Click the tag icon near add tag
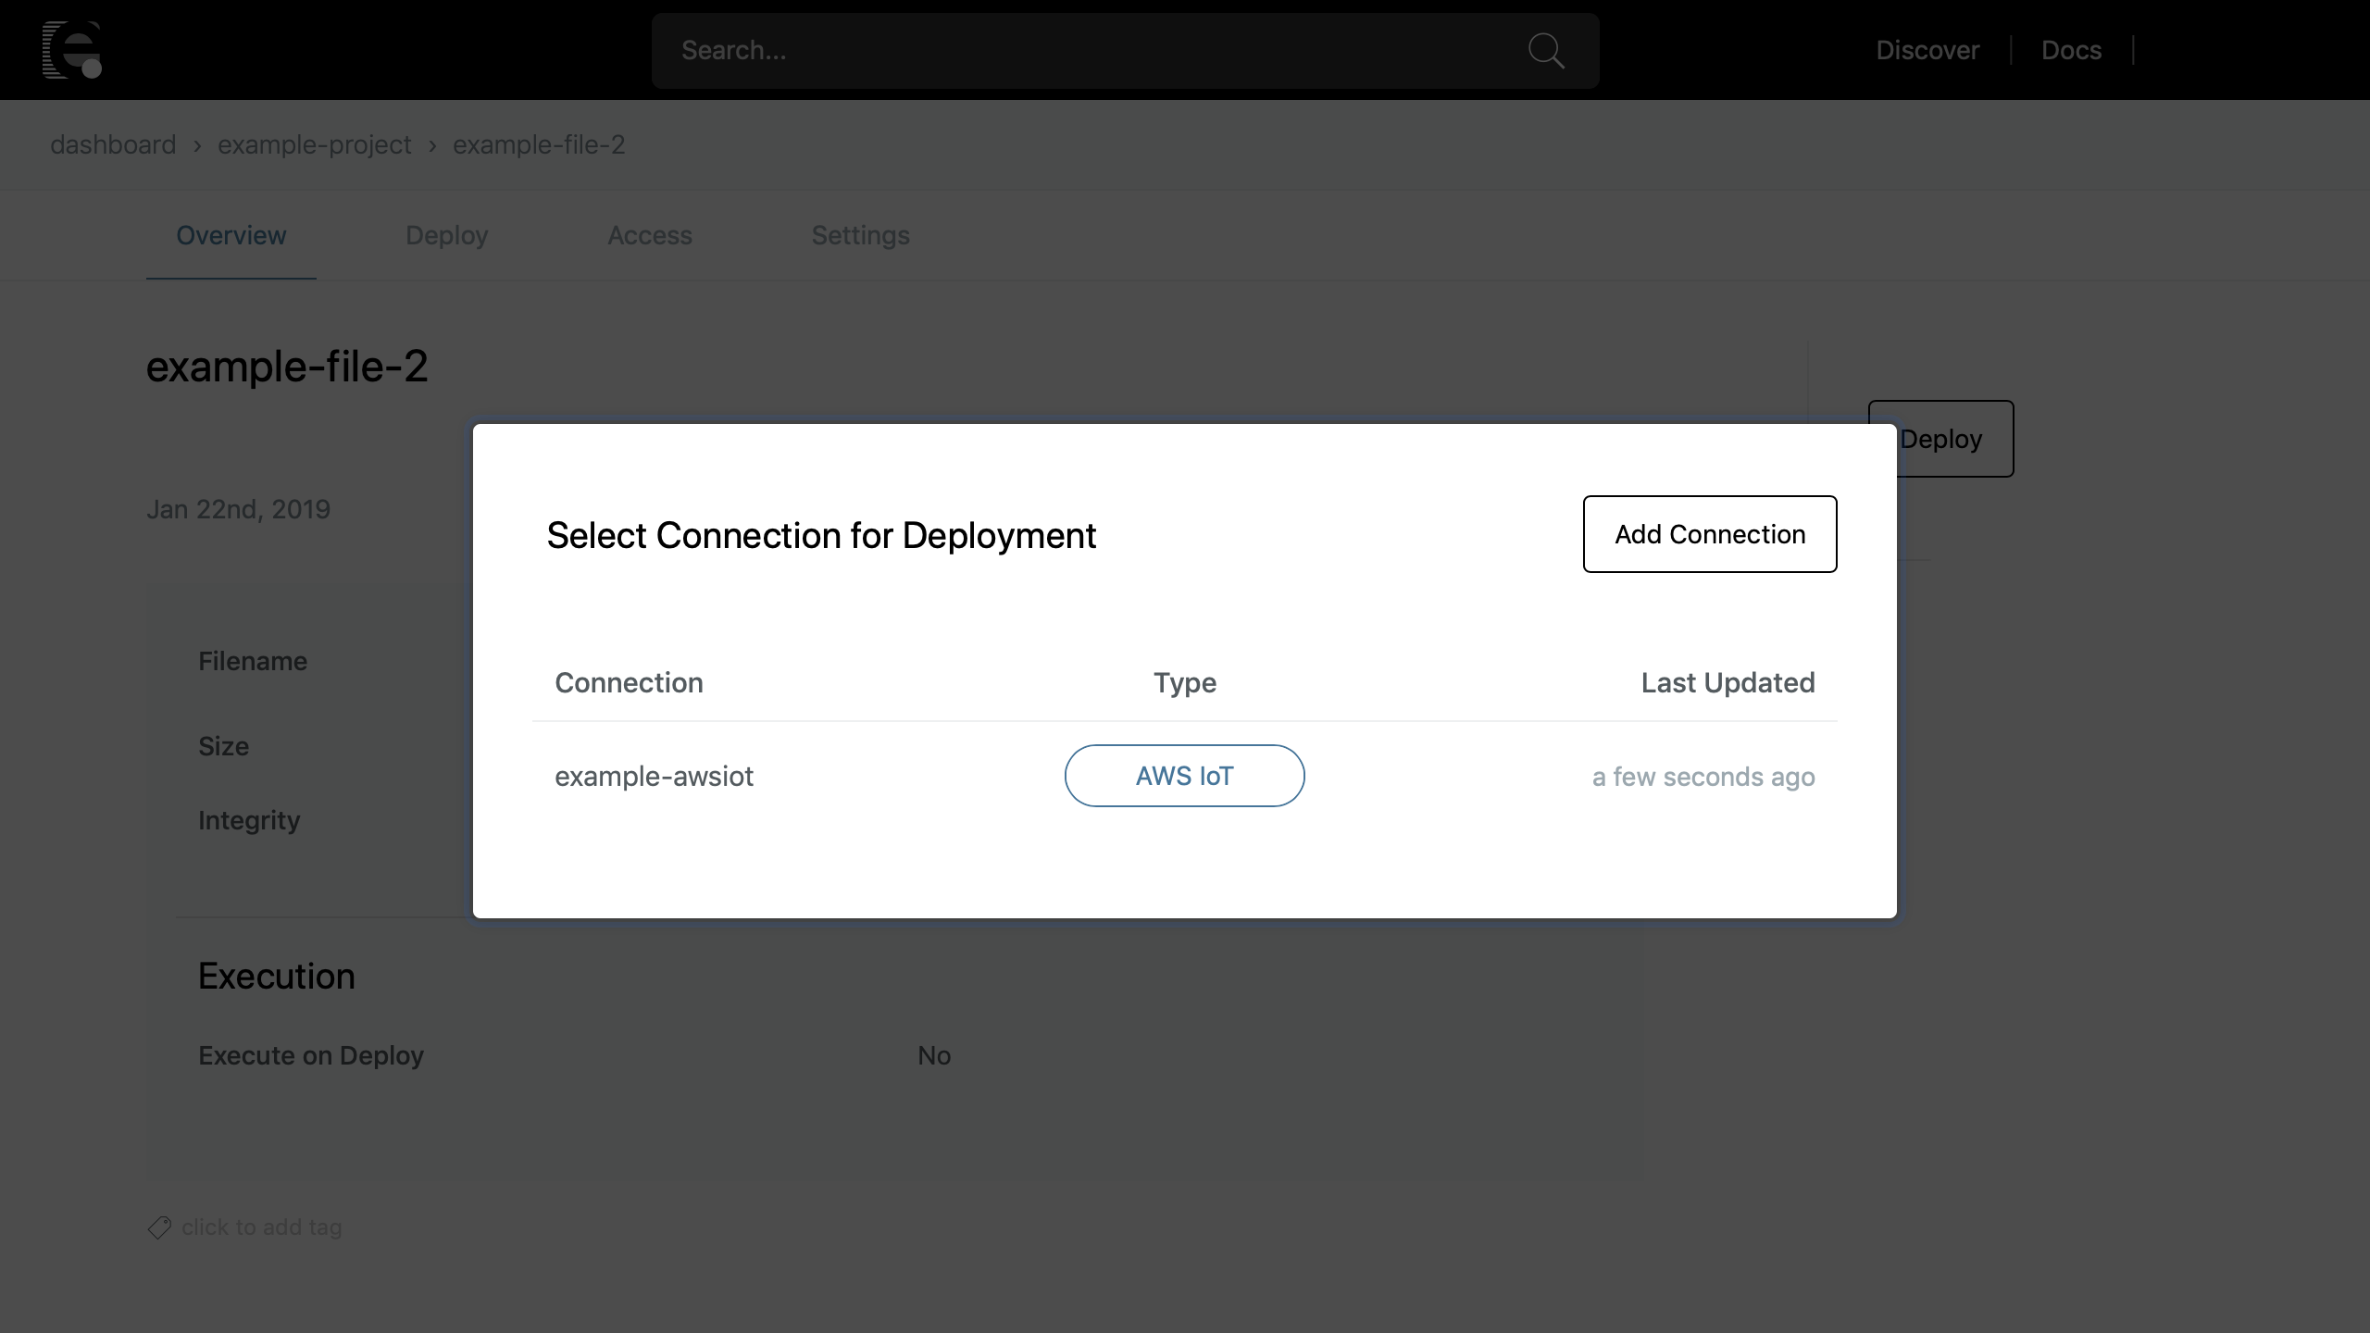Viewport: 2370px width, 1333px height. pyautogui.click(x=159, y=1227)
